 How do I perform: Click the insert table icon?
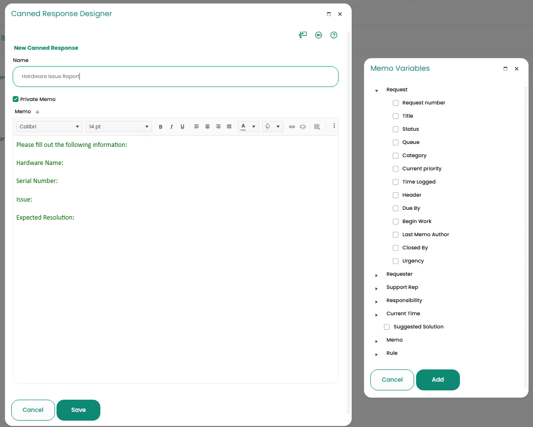point(317,127)
